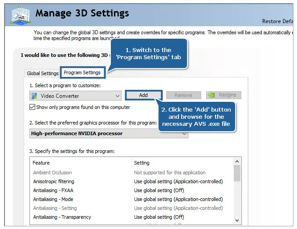Select the Anisotropic filtering feature
The height and width of the screenshot is (229, 297).
tap(53, 181)
